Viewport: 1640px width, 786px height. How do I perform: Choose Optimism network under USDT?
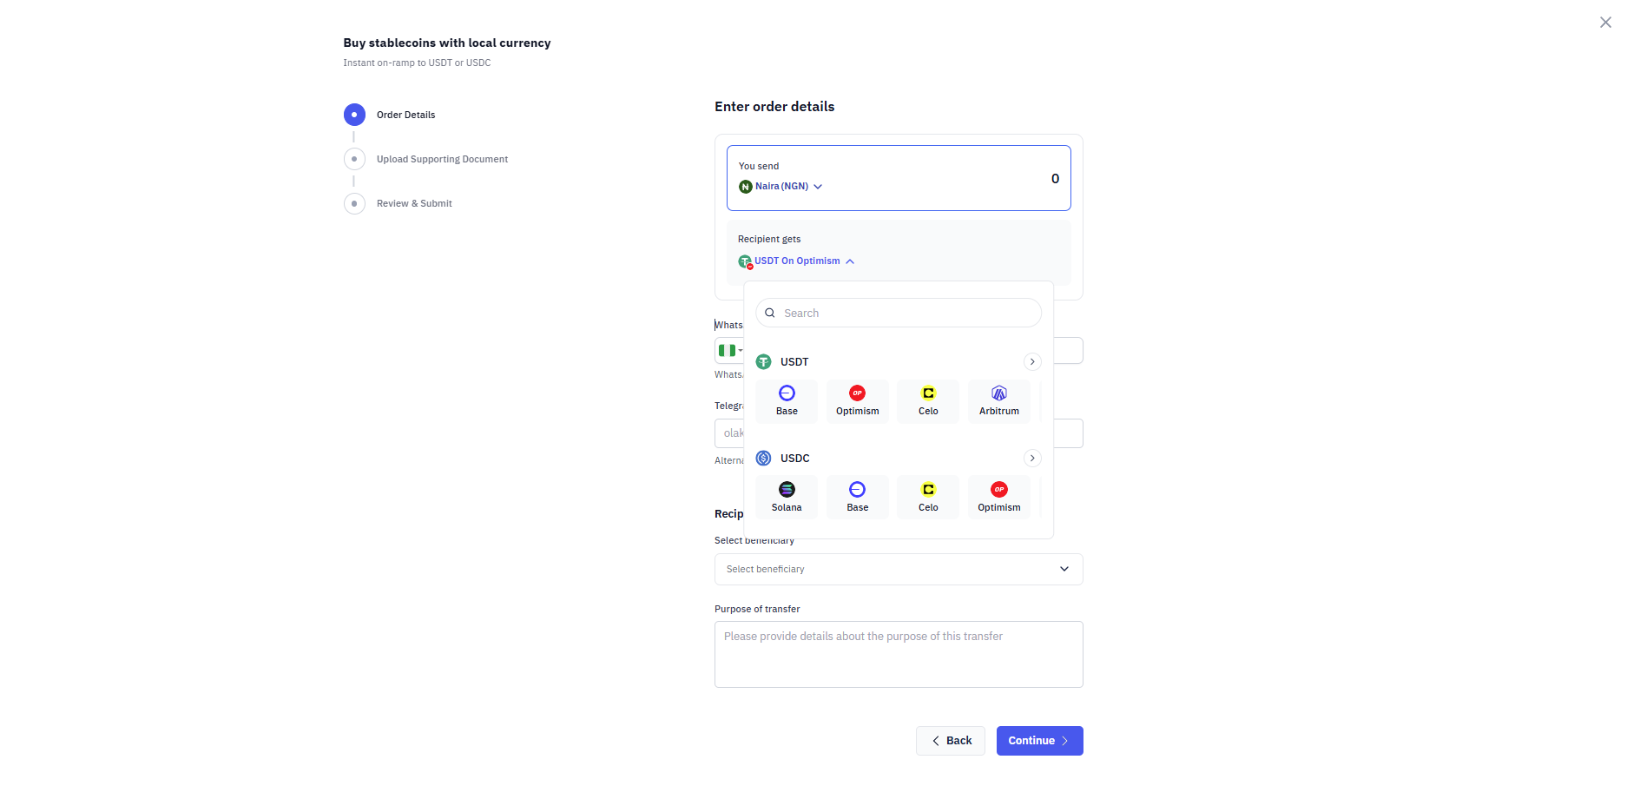(x=857, y=401)
